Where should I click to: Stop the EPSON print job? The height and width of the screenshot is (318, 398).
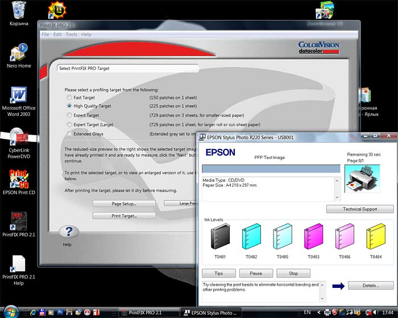293,273
